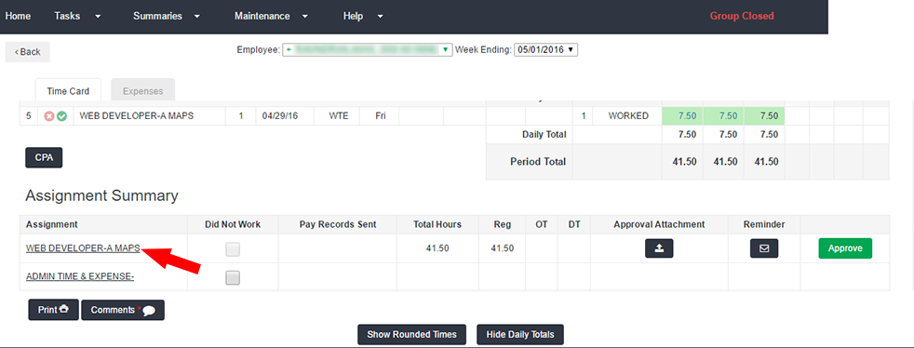Click the Did Not Work column header

[x=233, y=224]
